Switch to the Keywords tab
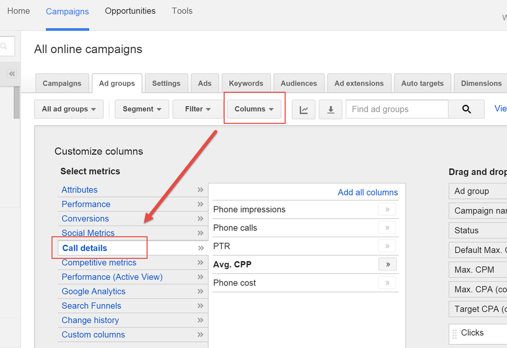The height and width of the screenshot is (348, 507). click(x=246, y=83)
